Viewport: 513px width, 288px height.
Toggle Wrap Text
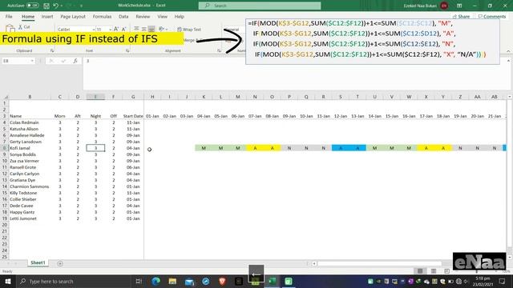(x=189, y=30)
